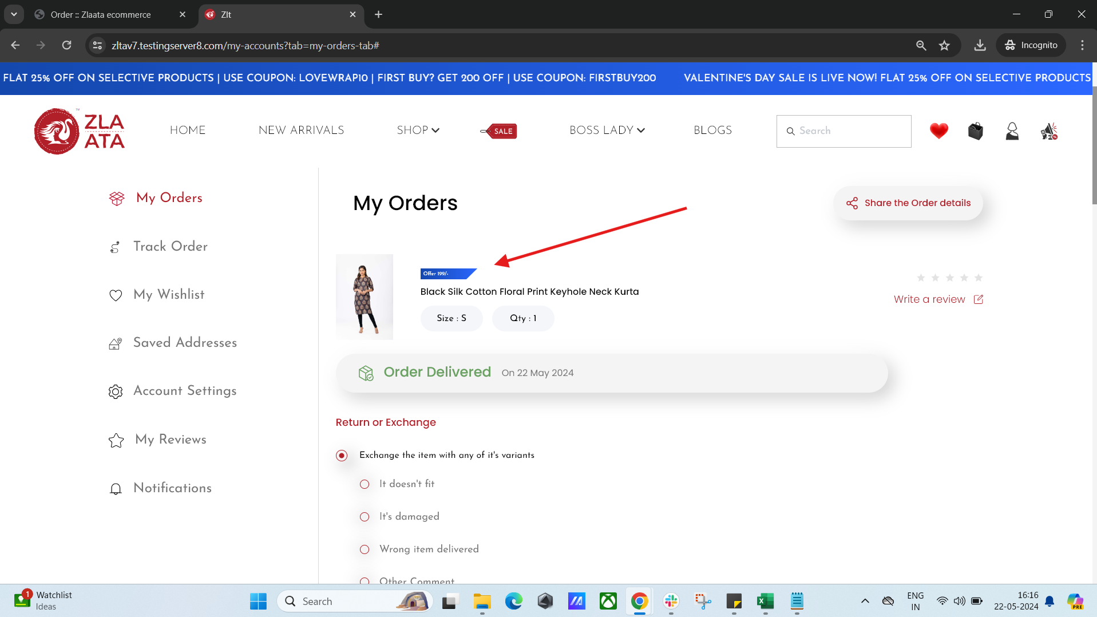Rate the order by clicking the fifth star
The height and width of the screenshot is (617, 1097).
(979, 278)
